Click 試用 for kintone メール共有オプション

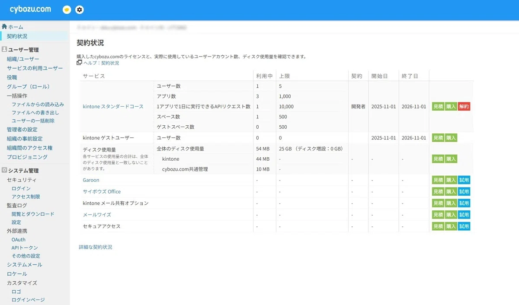pos(464,203)
